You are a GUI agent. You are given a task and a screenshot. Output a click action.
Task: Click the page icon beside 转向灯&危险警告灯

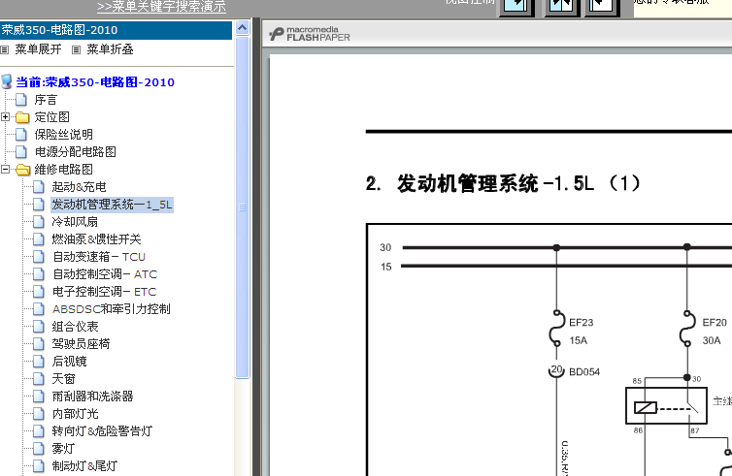pyautogui.click(x=39, y=431)
